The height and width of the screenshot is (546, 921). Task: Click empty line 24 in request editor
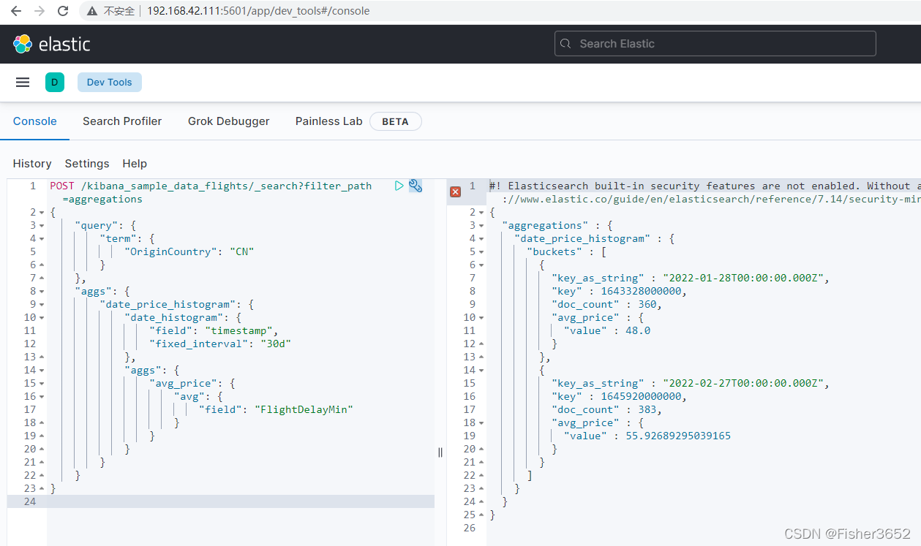(241, 502)
